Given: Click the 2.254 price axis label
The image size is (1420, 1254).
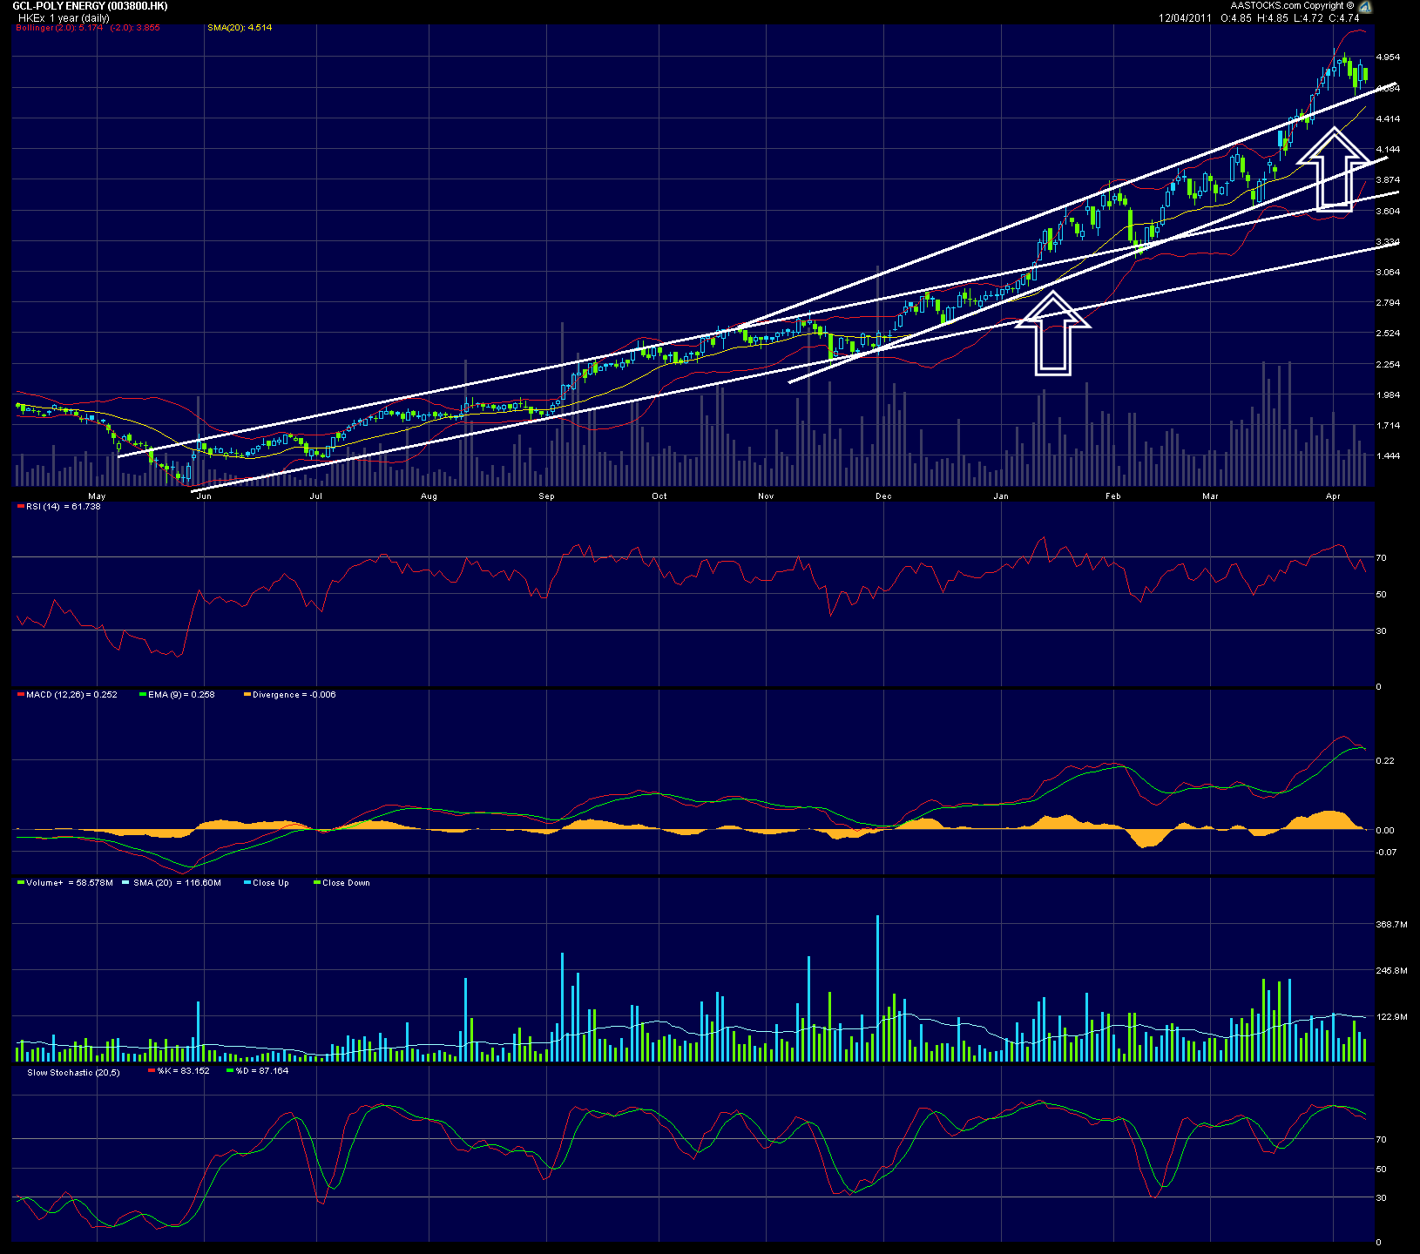Looking at the screenshot, I should [1388, 365].
